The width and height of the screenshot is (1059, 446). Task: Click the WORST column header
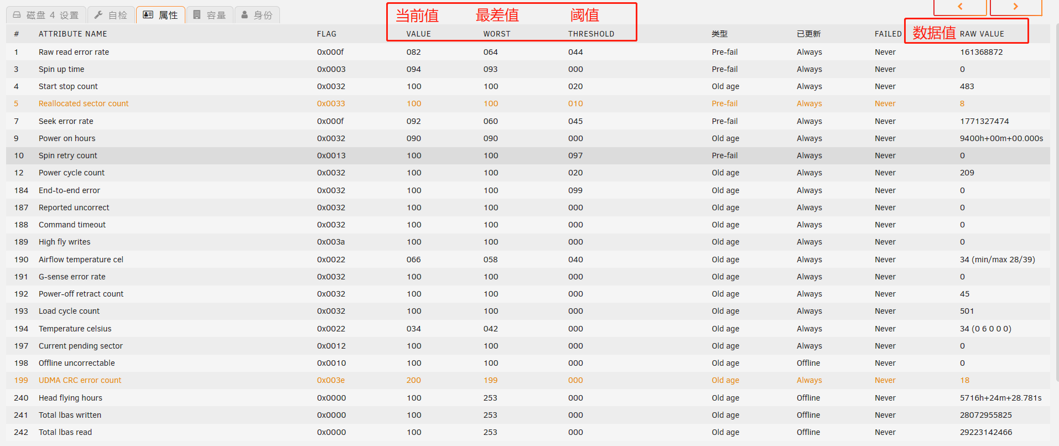[x=496, y=34]
